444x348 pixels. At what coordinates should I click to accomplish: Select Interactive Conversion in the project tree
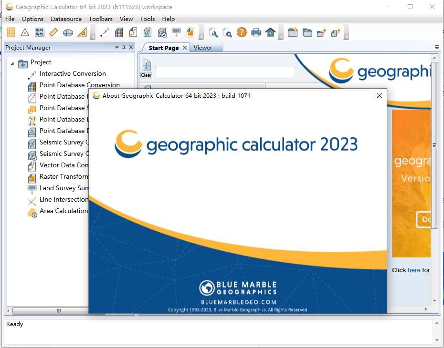(x=73, y=73)
